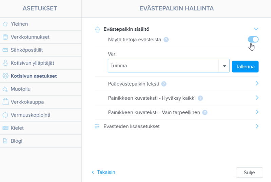The image size is (271, 182).
Task: Click the person icon beside Kotisivun ylläpitäjät
Action: click(x=5, y=63)
